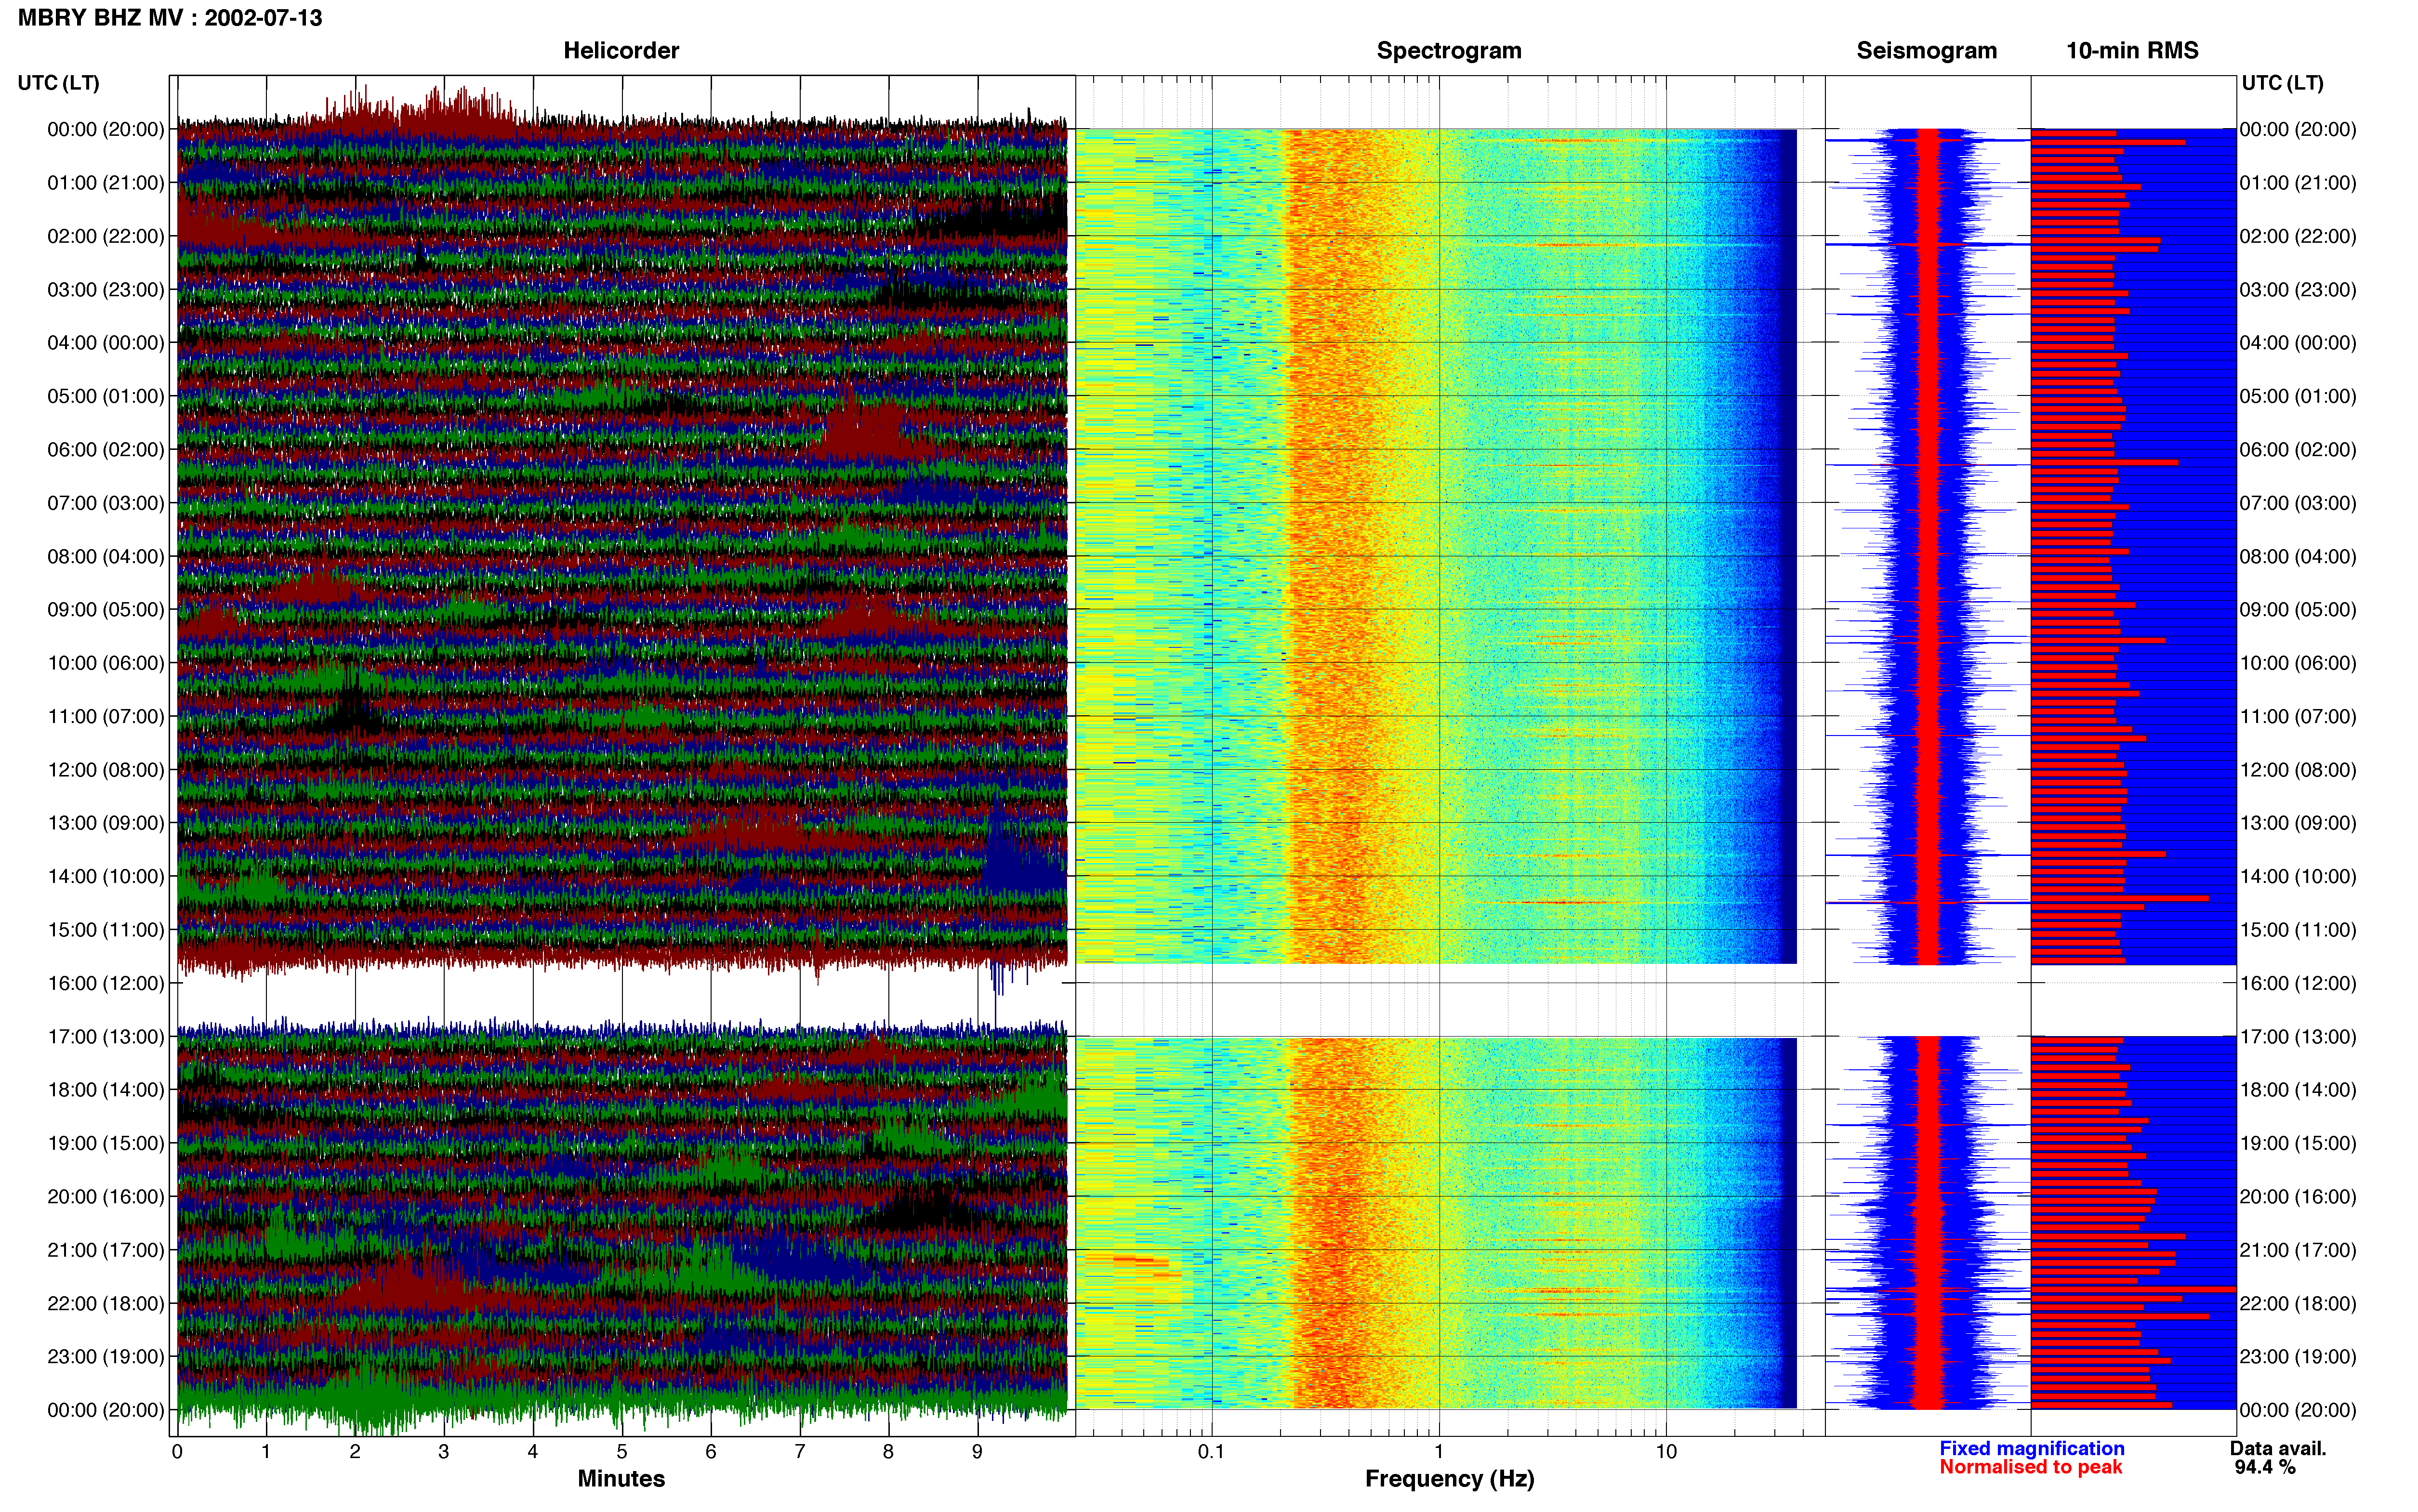Image resolution: width=2418 pixels, height=1512 pixels.
Task: Click the 'Seismogram' panel heading
Action: point(1926,51)
